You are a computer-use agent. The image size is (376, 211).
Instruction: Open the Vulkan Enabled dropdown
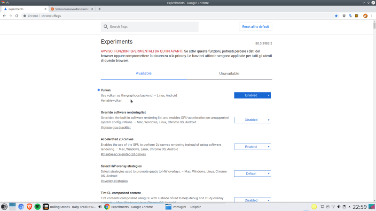(x=252, y=95)
